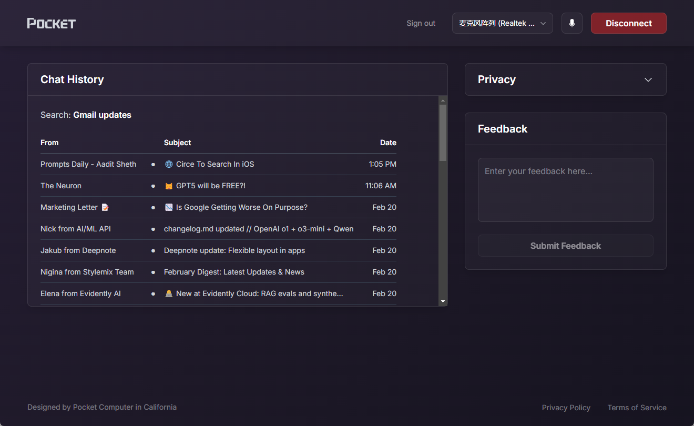The width and height of the screenshot is (694, 426).
Task: Click the chart icon before Is Google Getting Worse
Action: (x=169, y=207)
